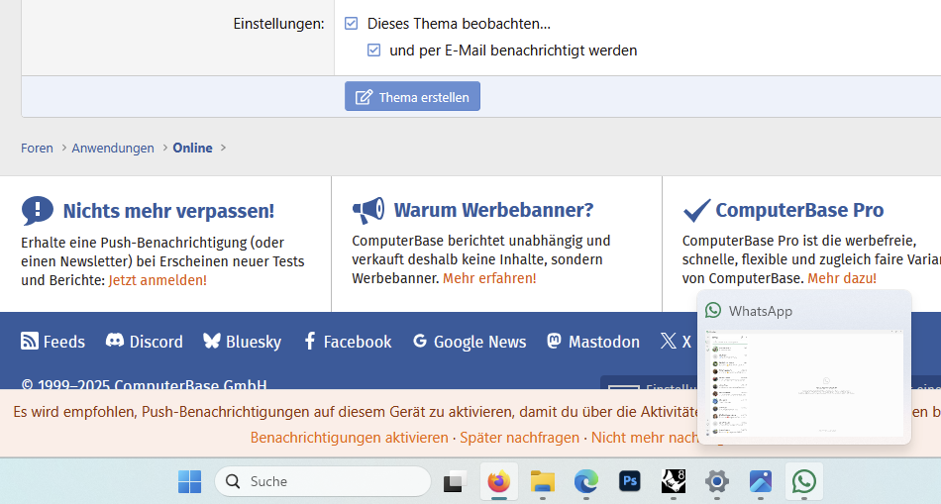Open the 'Discord' footer link
The height and width of the screenshot is (504, 941).
pos(157,342)
